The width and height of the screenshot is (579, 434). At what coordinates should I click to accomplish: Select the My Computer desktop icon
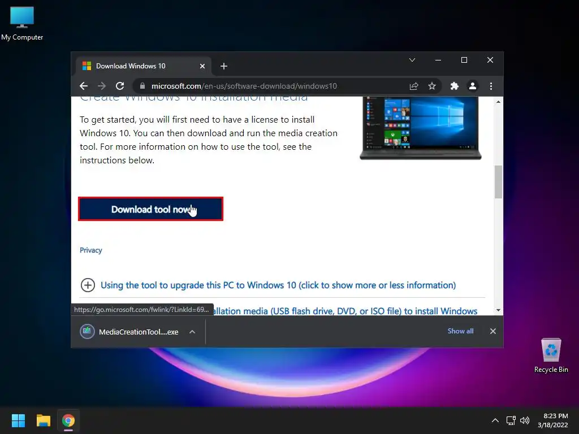click(22, 24)
